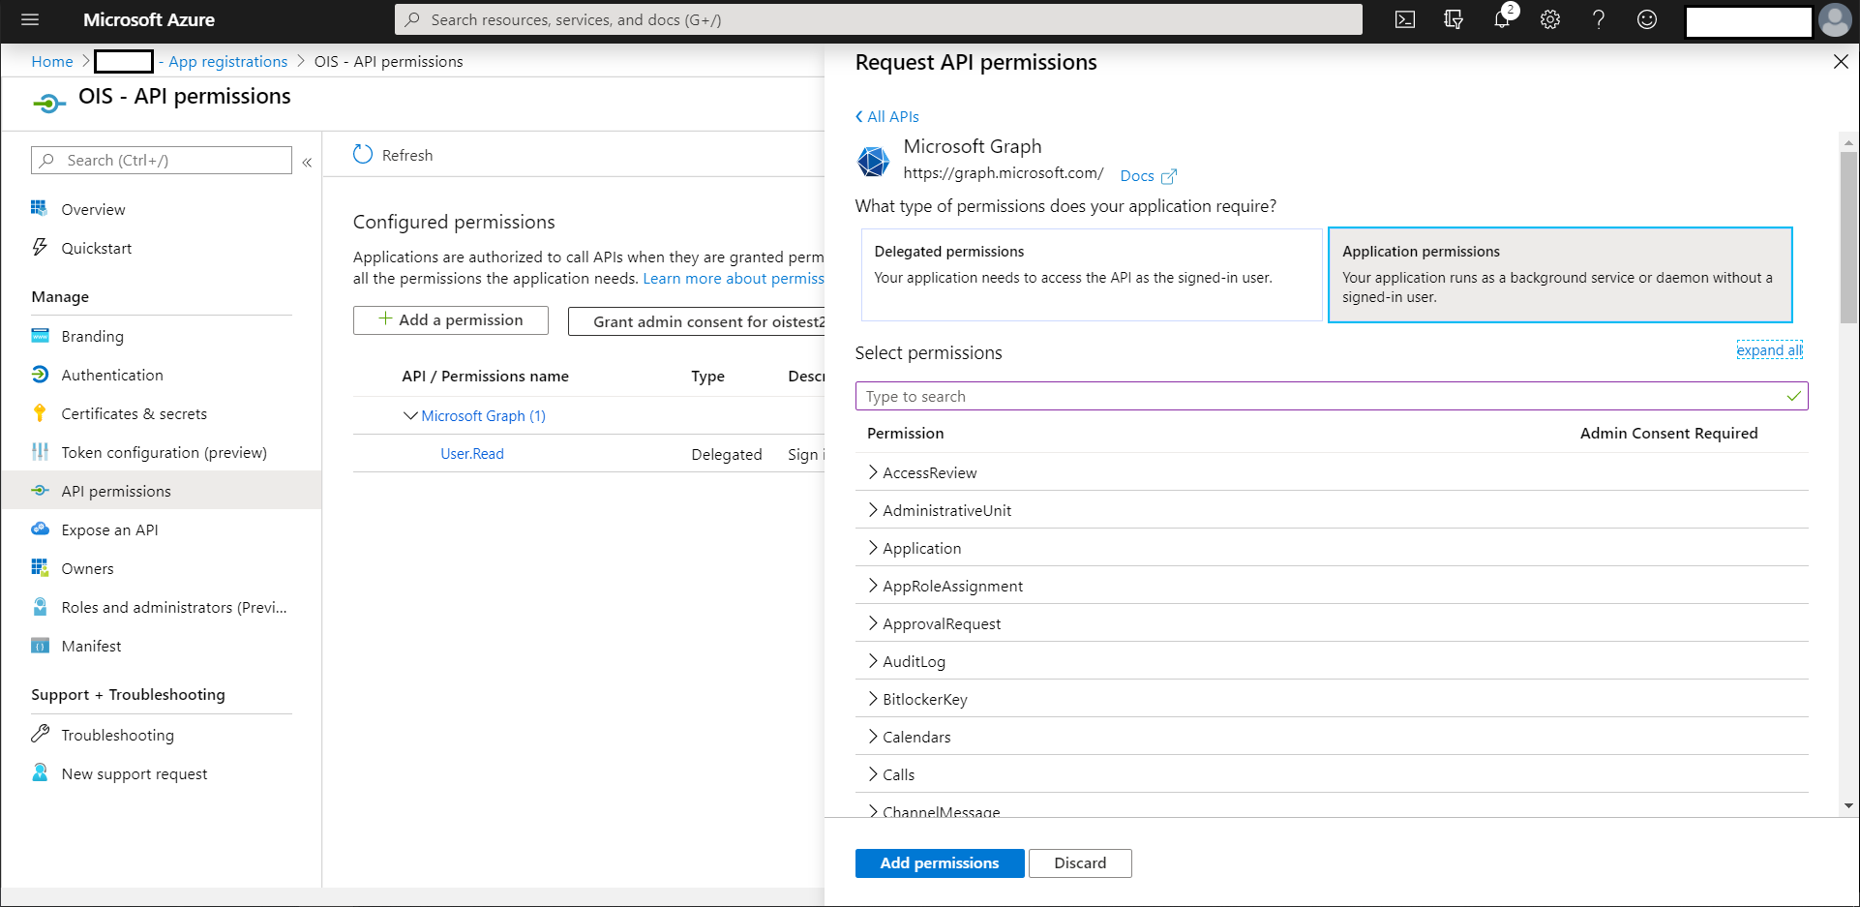Close the Request API permissions panel
The width and height of the screenshot is (1860, 907).
1841,62
